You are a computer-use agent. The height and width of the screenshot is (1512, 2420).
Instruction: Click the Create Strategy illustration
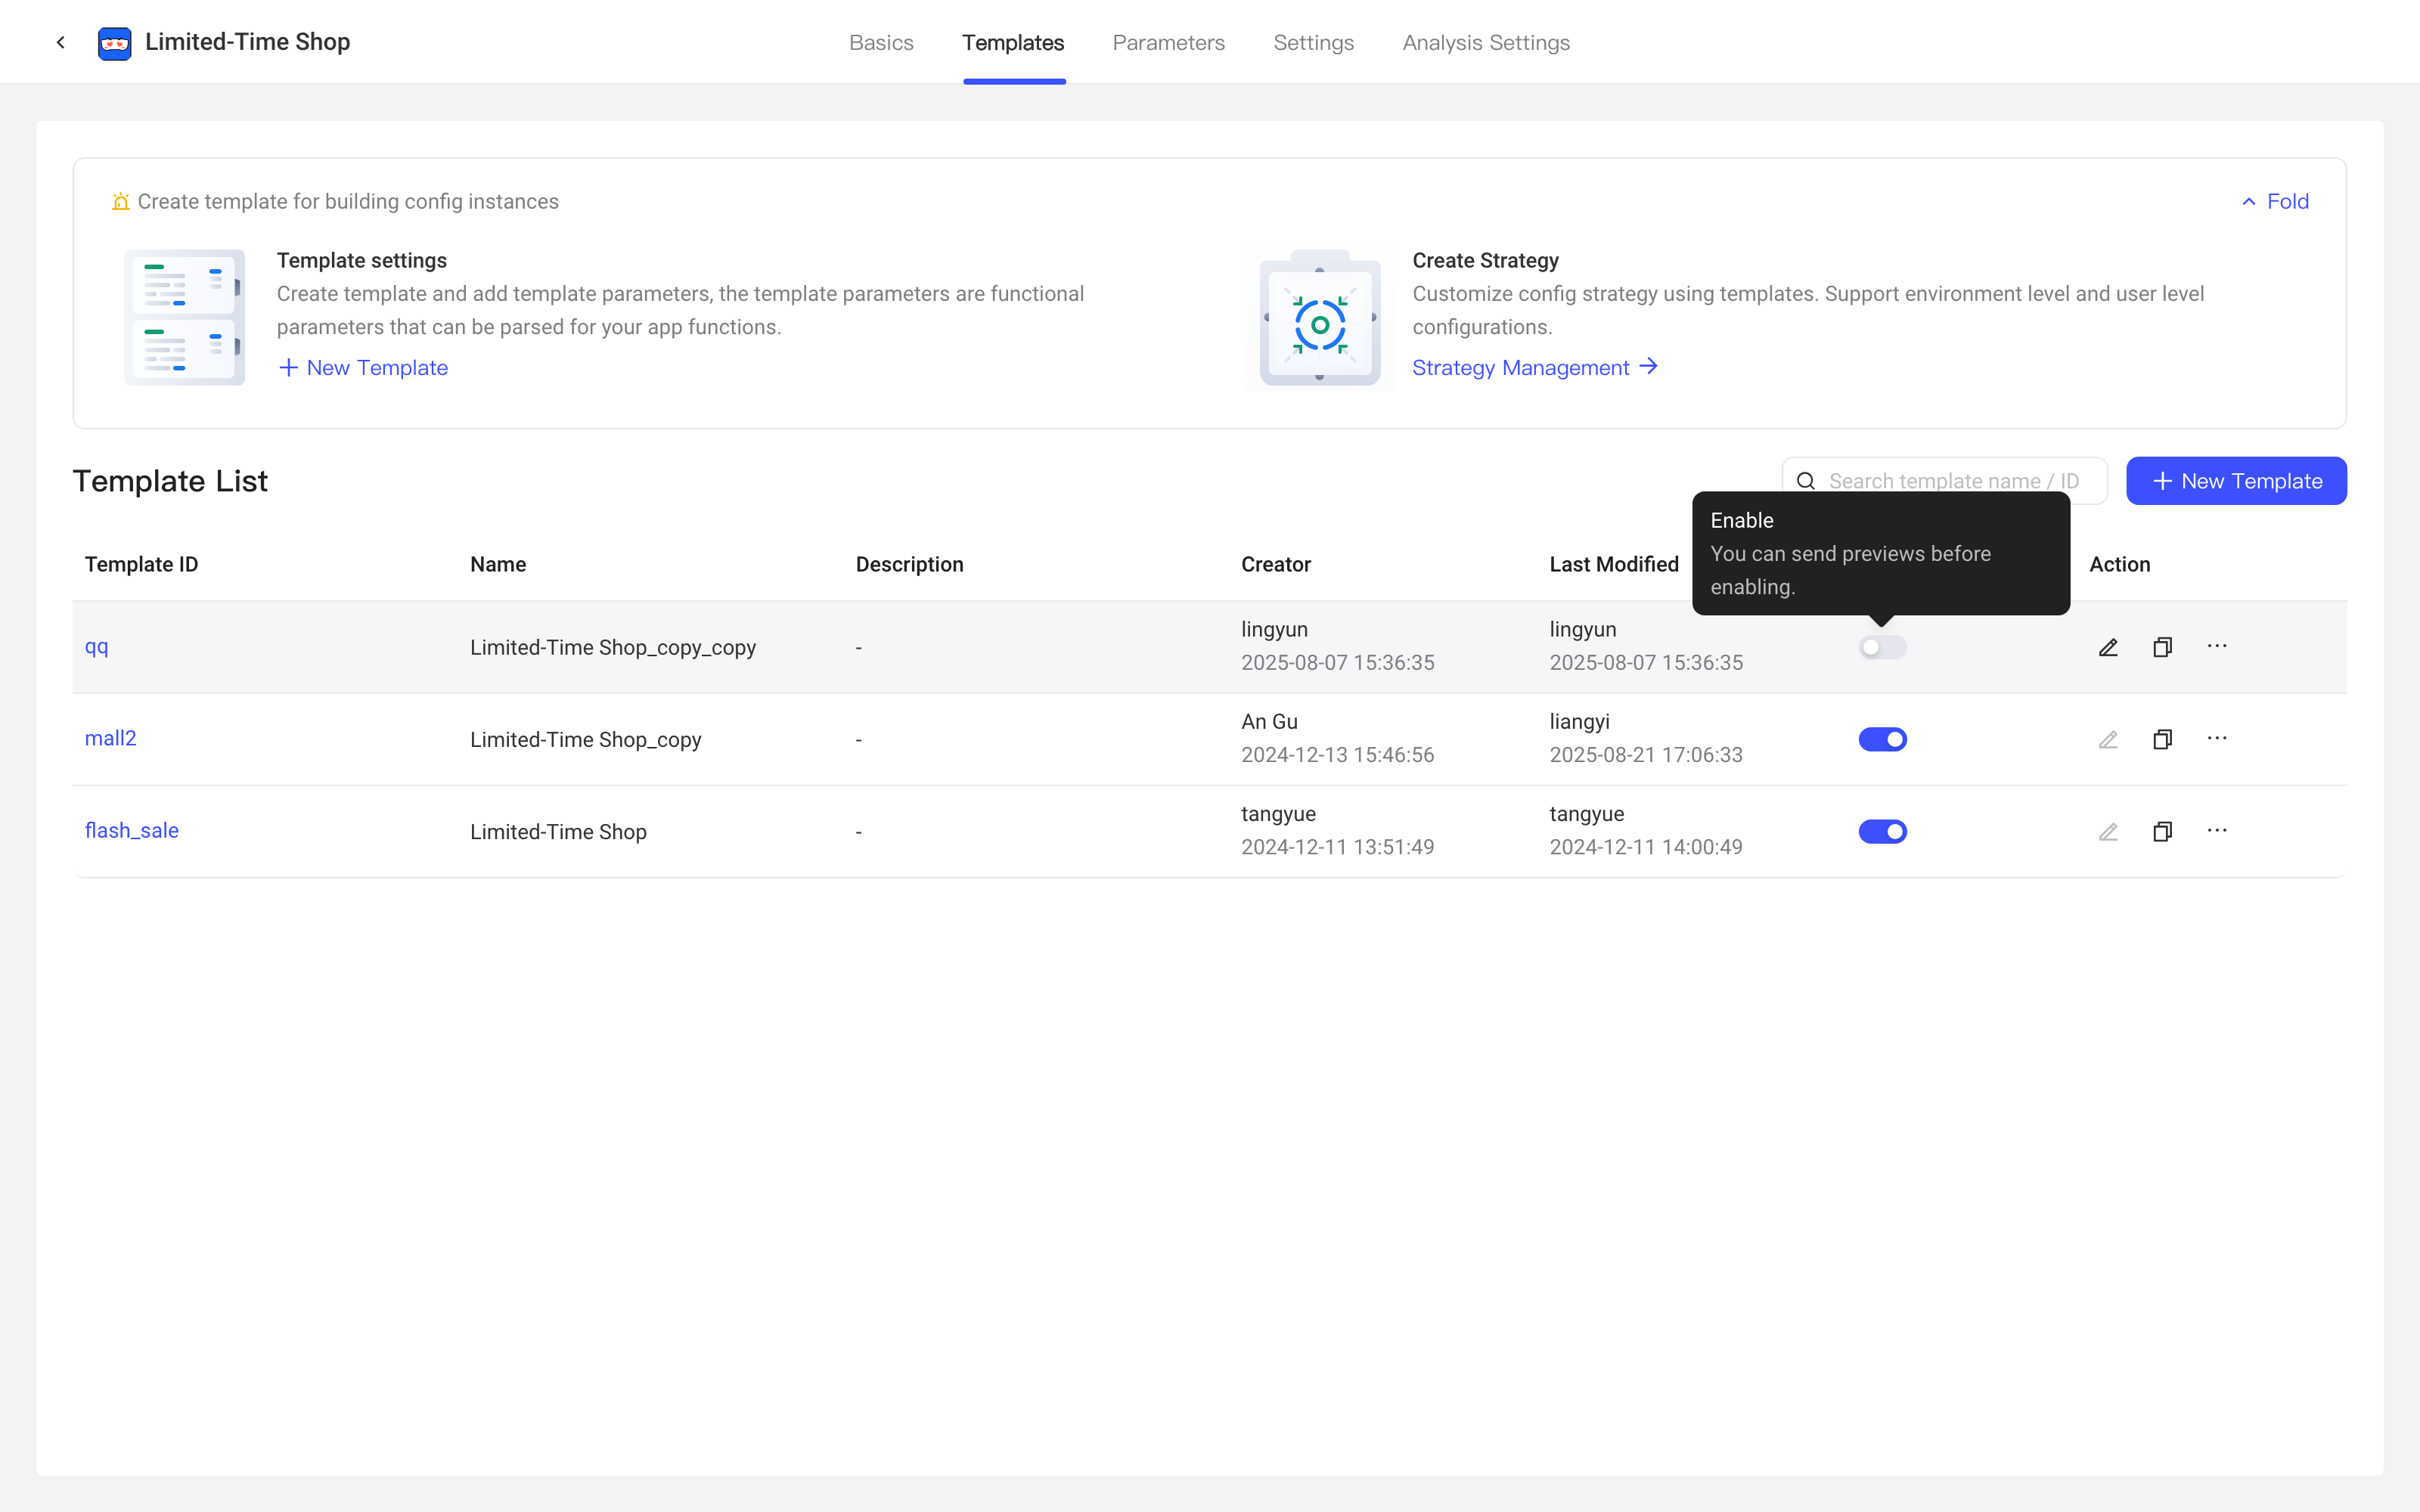pyautogui.click(x=1320, y=317)
